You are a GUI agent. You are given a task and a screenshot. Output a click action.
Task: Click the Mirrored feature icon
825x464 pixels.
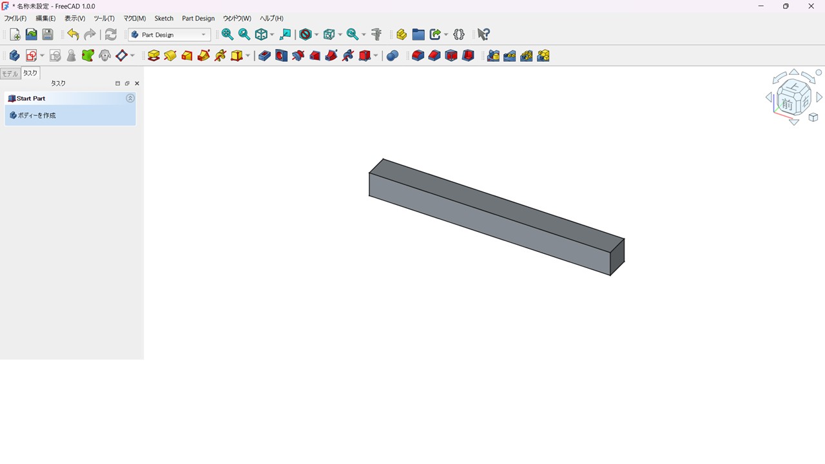click(x=493, y=56)
